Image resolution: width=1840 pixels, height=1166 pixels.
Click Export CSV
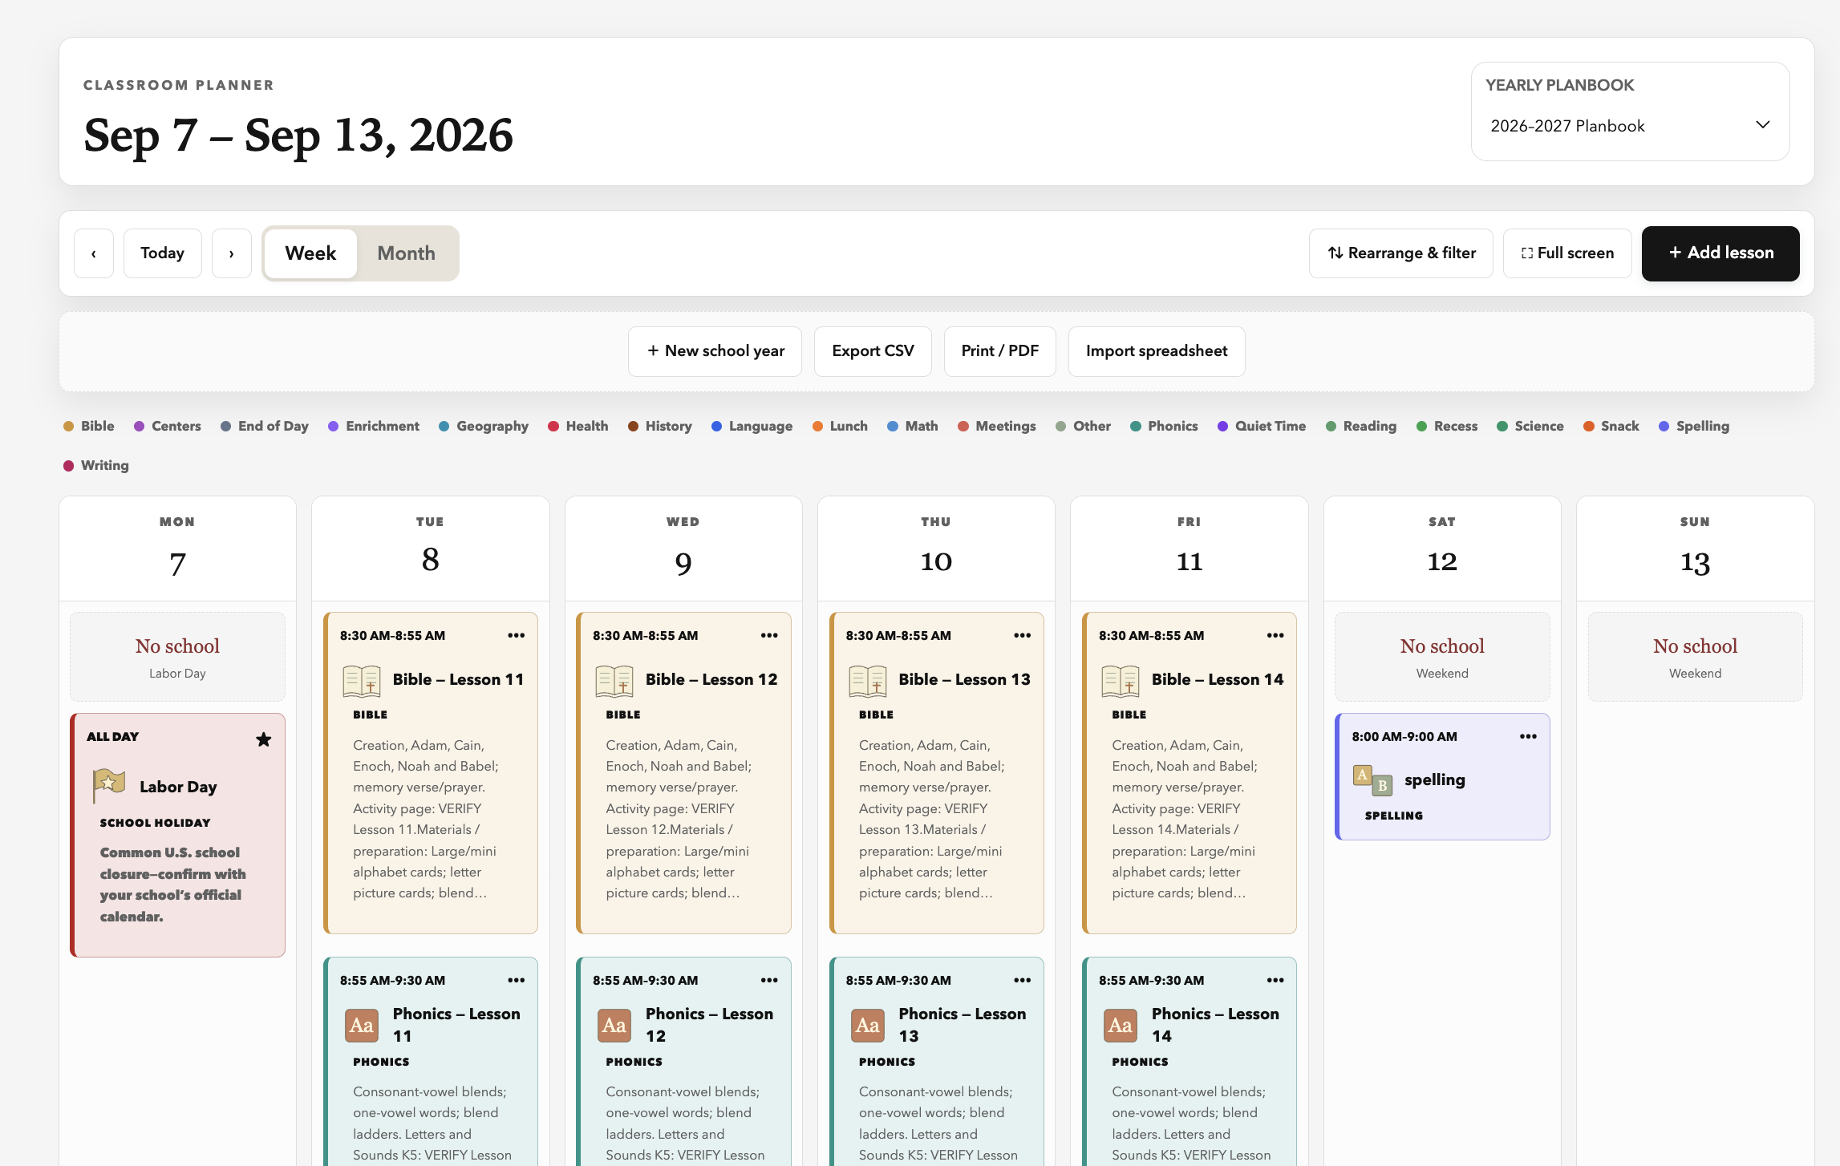coord(873,351)
